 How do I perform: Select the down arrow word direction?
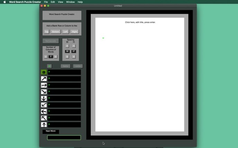tap(44, 98)
